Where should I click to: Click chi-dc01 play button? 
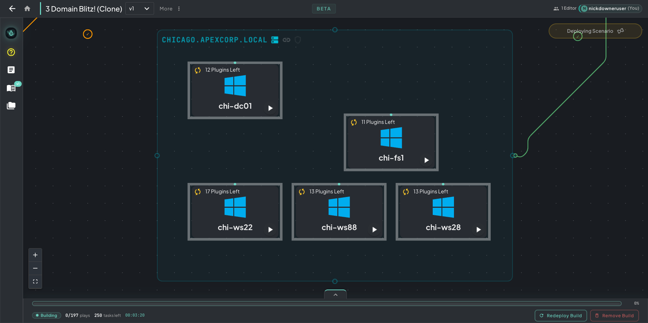click(x=270, y=108)
